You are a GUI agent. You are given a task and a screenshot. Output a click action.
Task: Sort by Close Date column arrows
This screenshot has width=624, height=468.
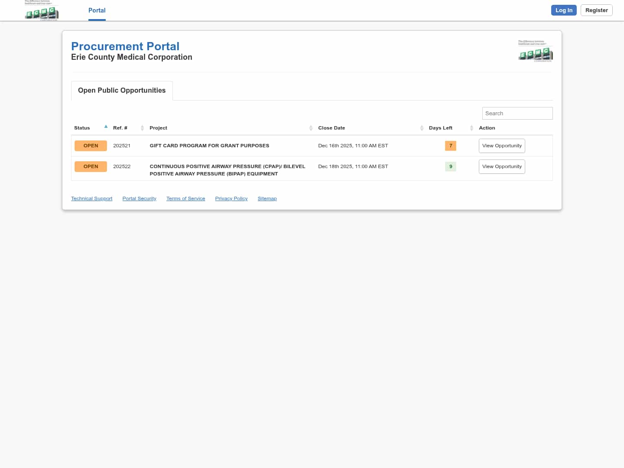422,128
